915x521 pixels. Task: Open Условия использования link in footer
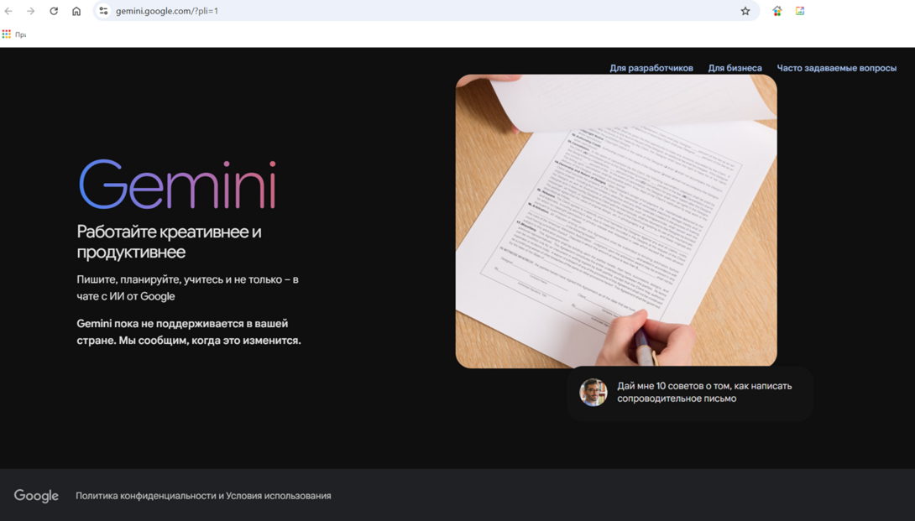[x=279, y=496]
